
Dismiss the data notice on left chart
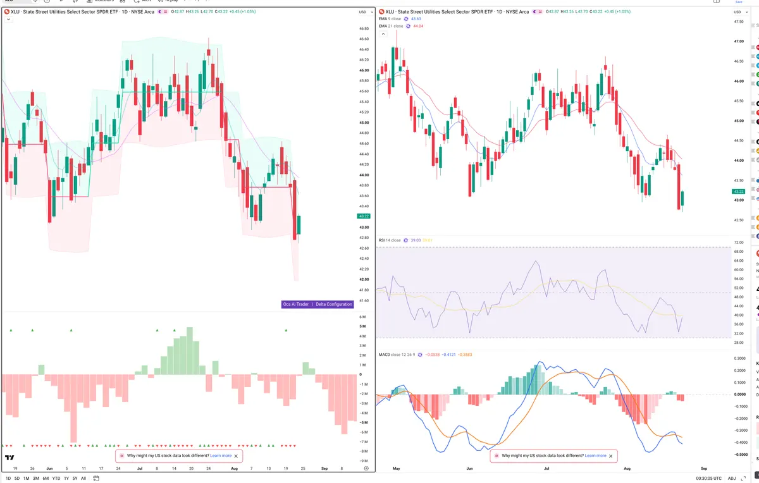pyautogui.click(x=236, y=455)
